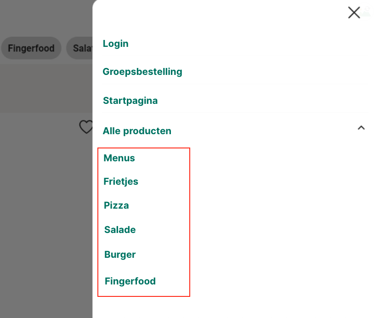Choose Frietjes from the product list

pyautogui.click(x=121, y=182)
